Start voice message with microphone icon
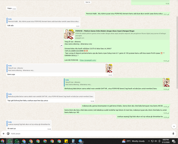Image resolution: width=178 pixels, height=144 pixels. pyautogui.click(x=173, y=134)
